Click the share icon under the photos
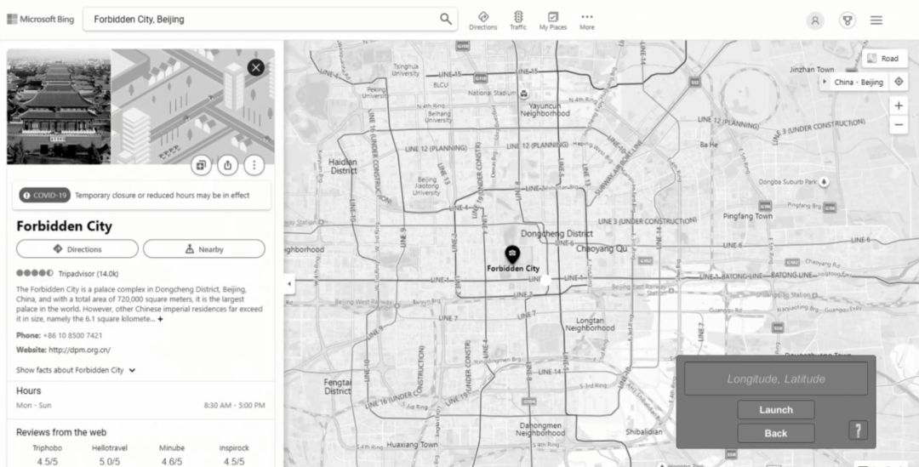This screenshot has height=467, width=919. 227,165
